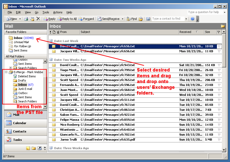Expand the upper Search Folders node

point(10,68)
